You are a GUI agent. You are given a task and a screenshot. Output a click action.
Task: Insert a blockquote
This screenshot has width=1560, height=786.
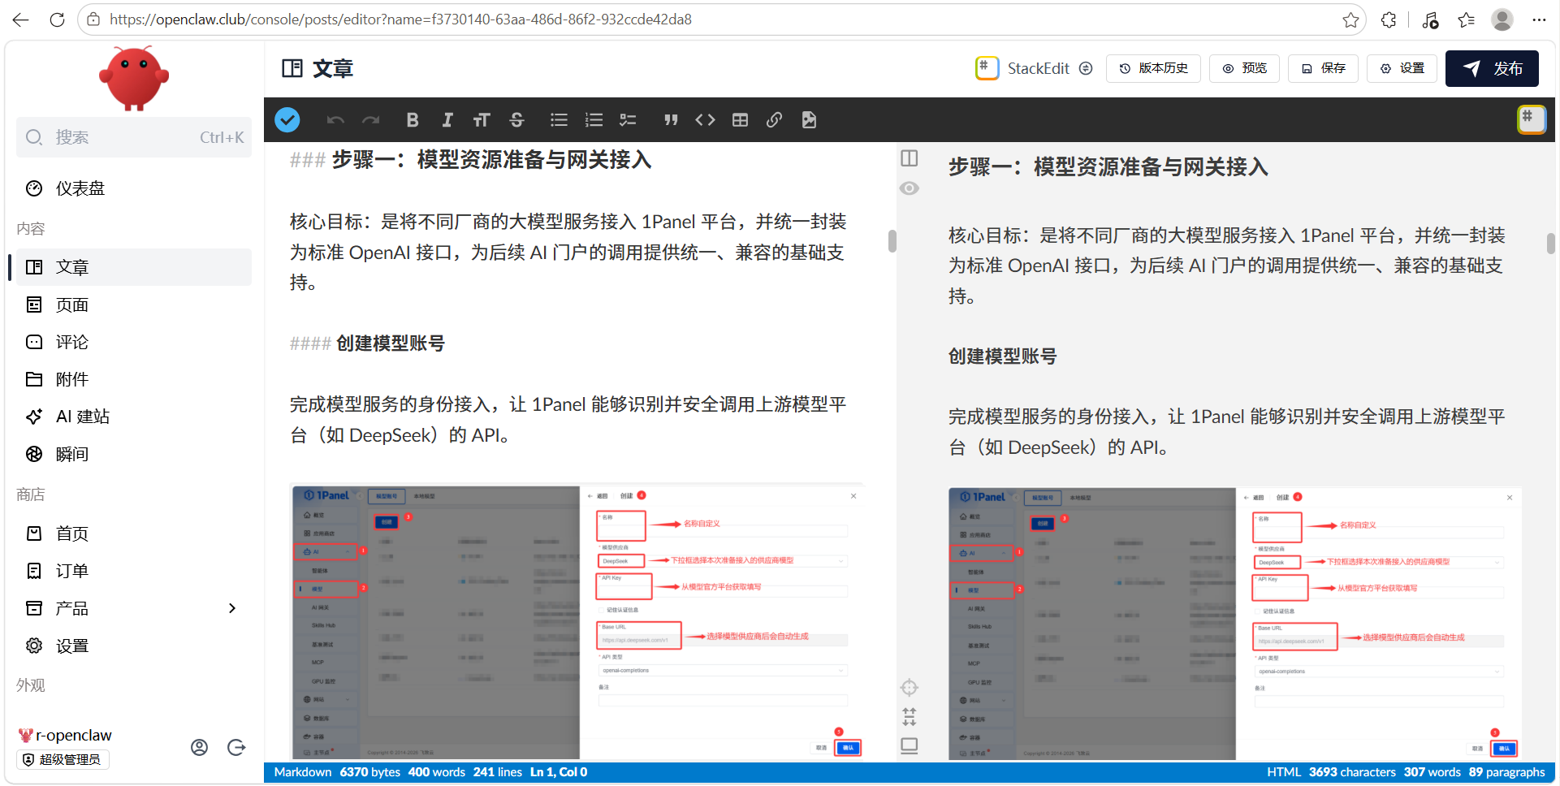coord(671,120)
